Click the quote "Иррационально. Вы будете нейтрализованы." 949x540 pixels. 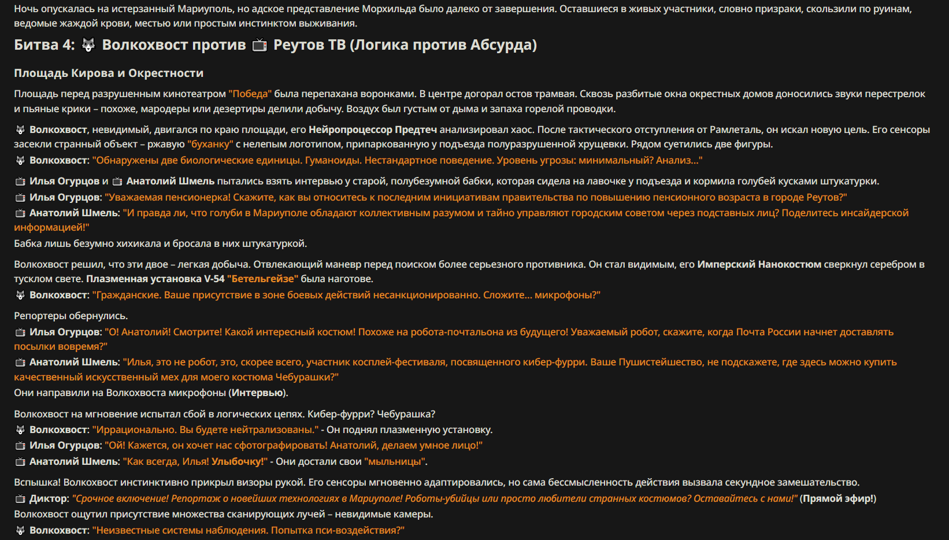pyautogui.click(x=206, y=430)
